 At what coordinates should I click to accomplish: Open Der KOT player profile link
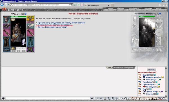[x=146, y=75]
